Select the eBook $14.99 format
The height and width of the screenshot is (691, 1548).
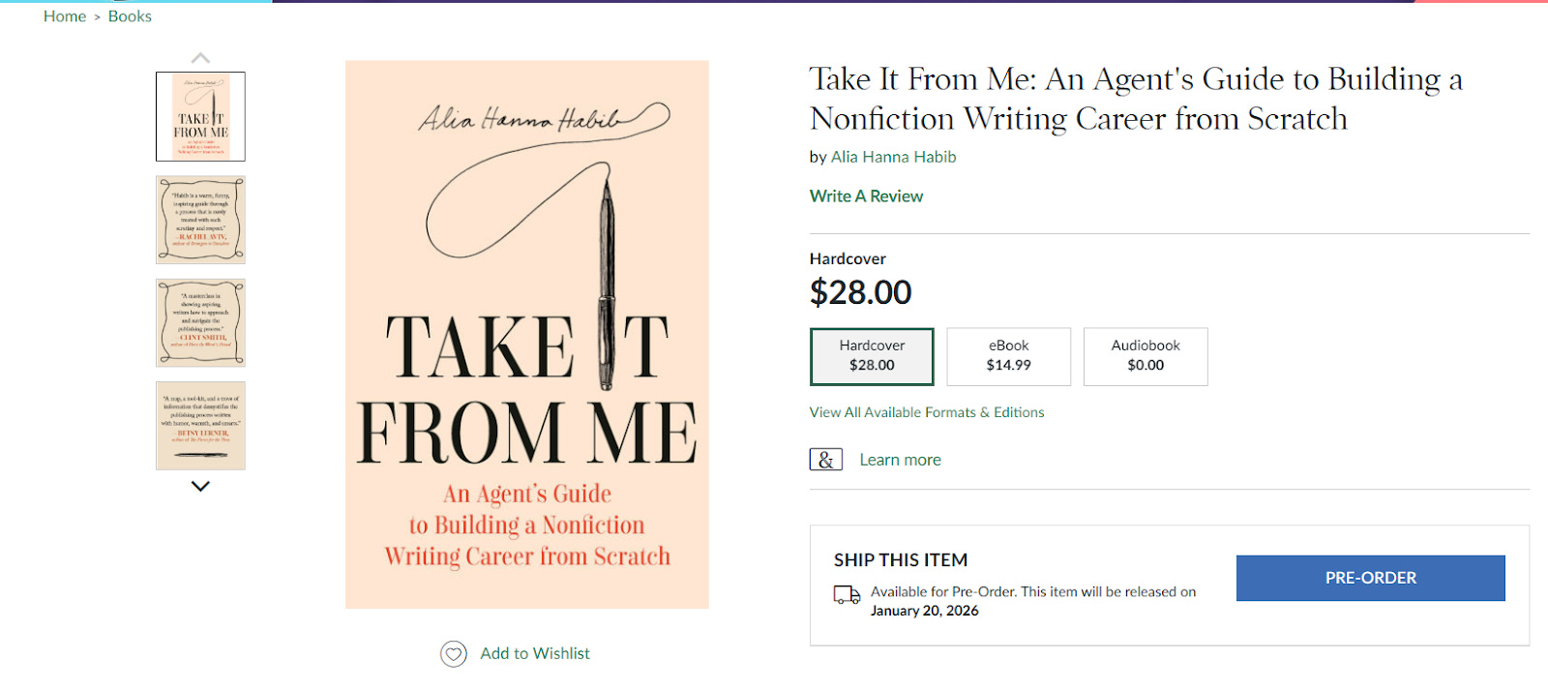coord(1008,356)
